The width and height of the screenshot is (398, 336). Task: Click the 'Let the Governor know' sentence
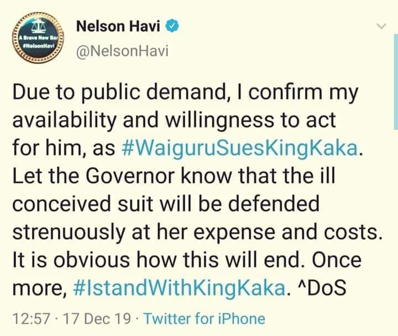coord(174,176)
